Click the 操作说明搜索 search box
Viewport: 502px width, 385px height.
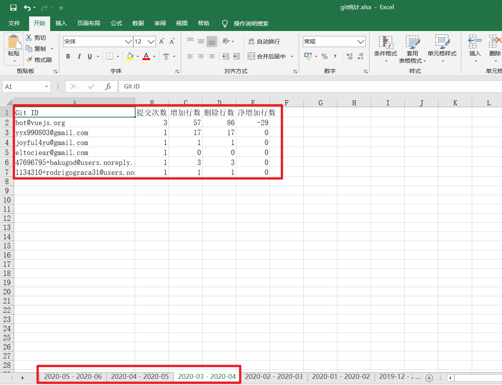(251, 24)
